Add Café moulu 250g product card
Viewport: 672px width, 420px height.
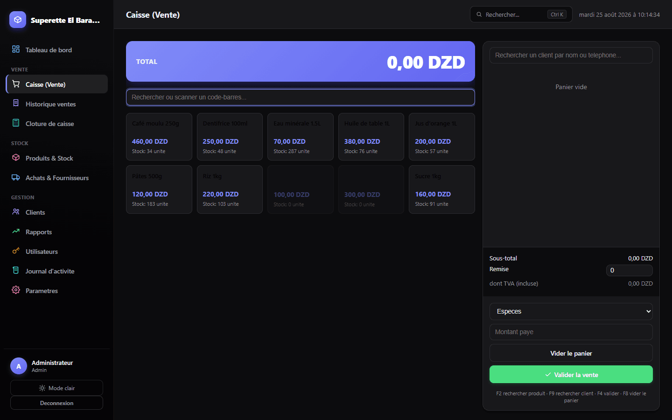159,137
